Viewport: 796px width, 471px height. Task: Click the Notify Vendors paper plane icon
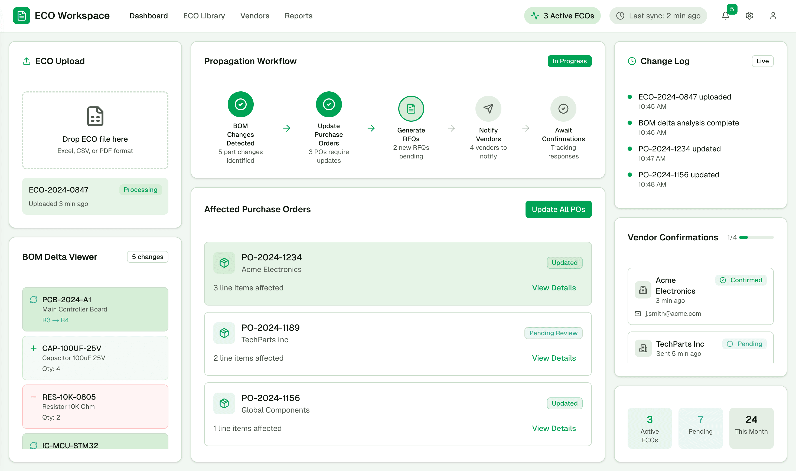pos(488,108)
